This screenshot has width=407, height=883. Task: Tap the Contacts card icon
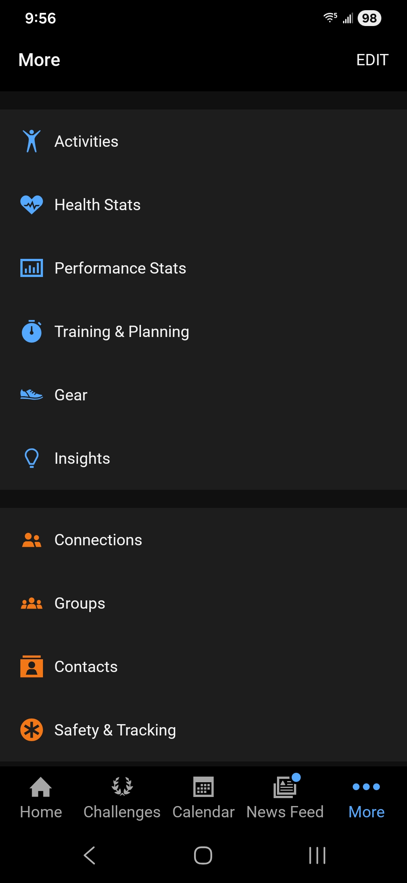click(32, 667)
